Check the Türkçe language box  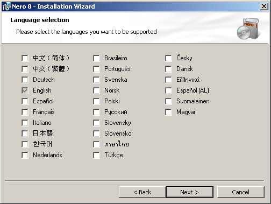click(x=96, y=155)
